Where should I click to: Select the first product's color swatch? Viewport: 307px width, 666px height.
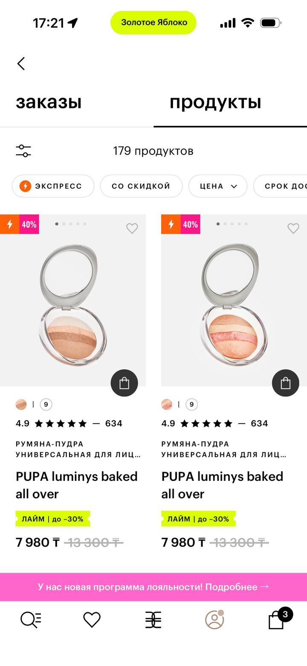(x=21, y=404)
